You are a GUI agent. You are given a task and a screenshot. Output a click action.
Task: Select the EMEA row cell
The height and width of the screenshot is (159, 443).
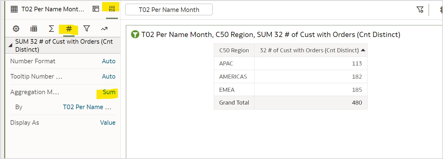[227, 90]
